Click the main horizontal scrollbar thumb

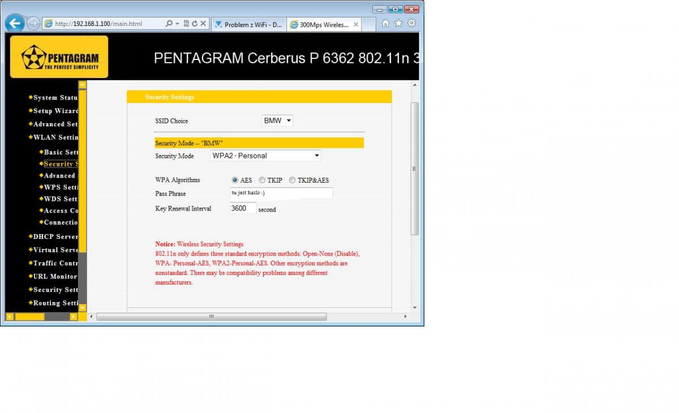[212, 316]
